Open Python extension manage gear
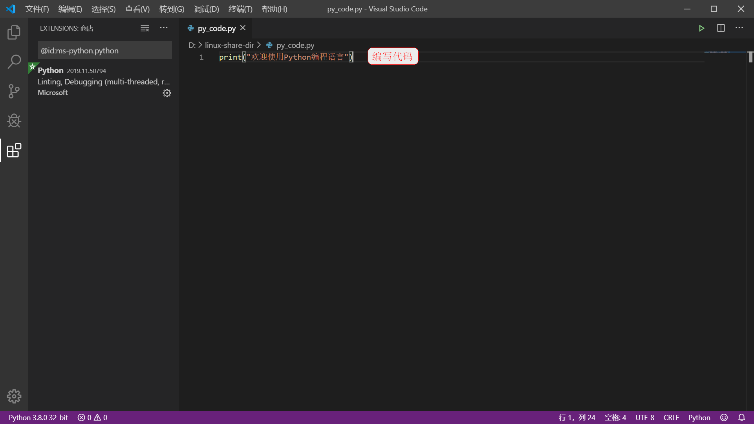This screenshot has height=424, width=754. (x=167, y=93)
